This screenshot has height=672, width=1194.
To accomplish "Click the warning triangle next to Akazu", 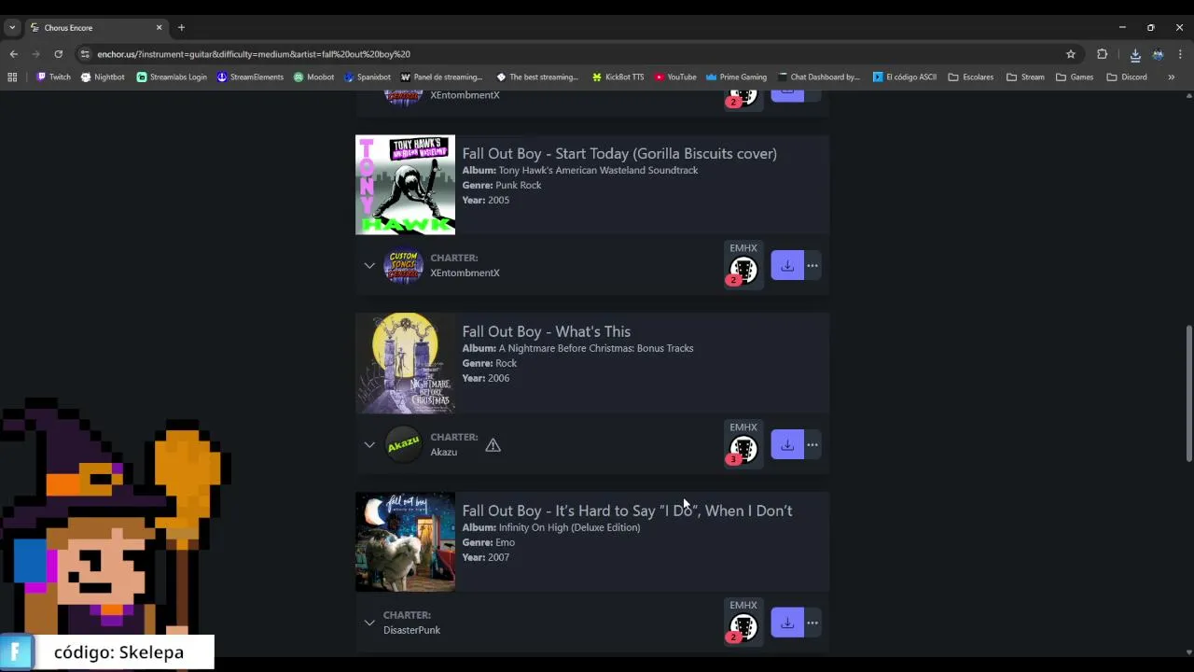I will pyautogui.click(x=493, y=445).
